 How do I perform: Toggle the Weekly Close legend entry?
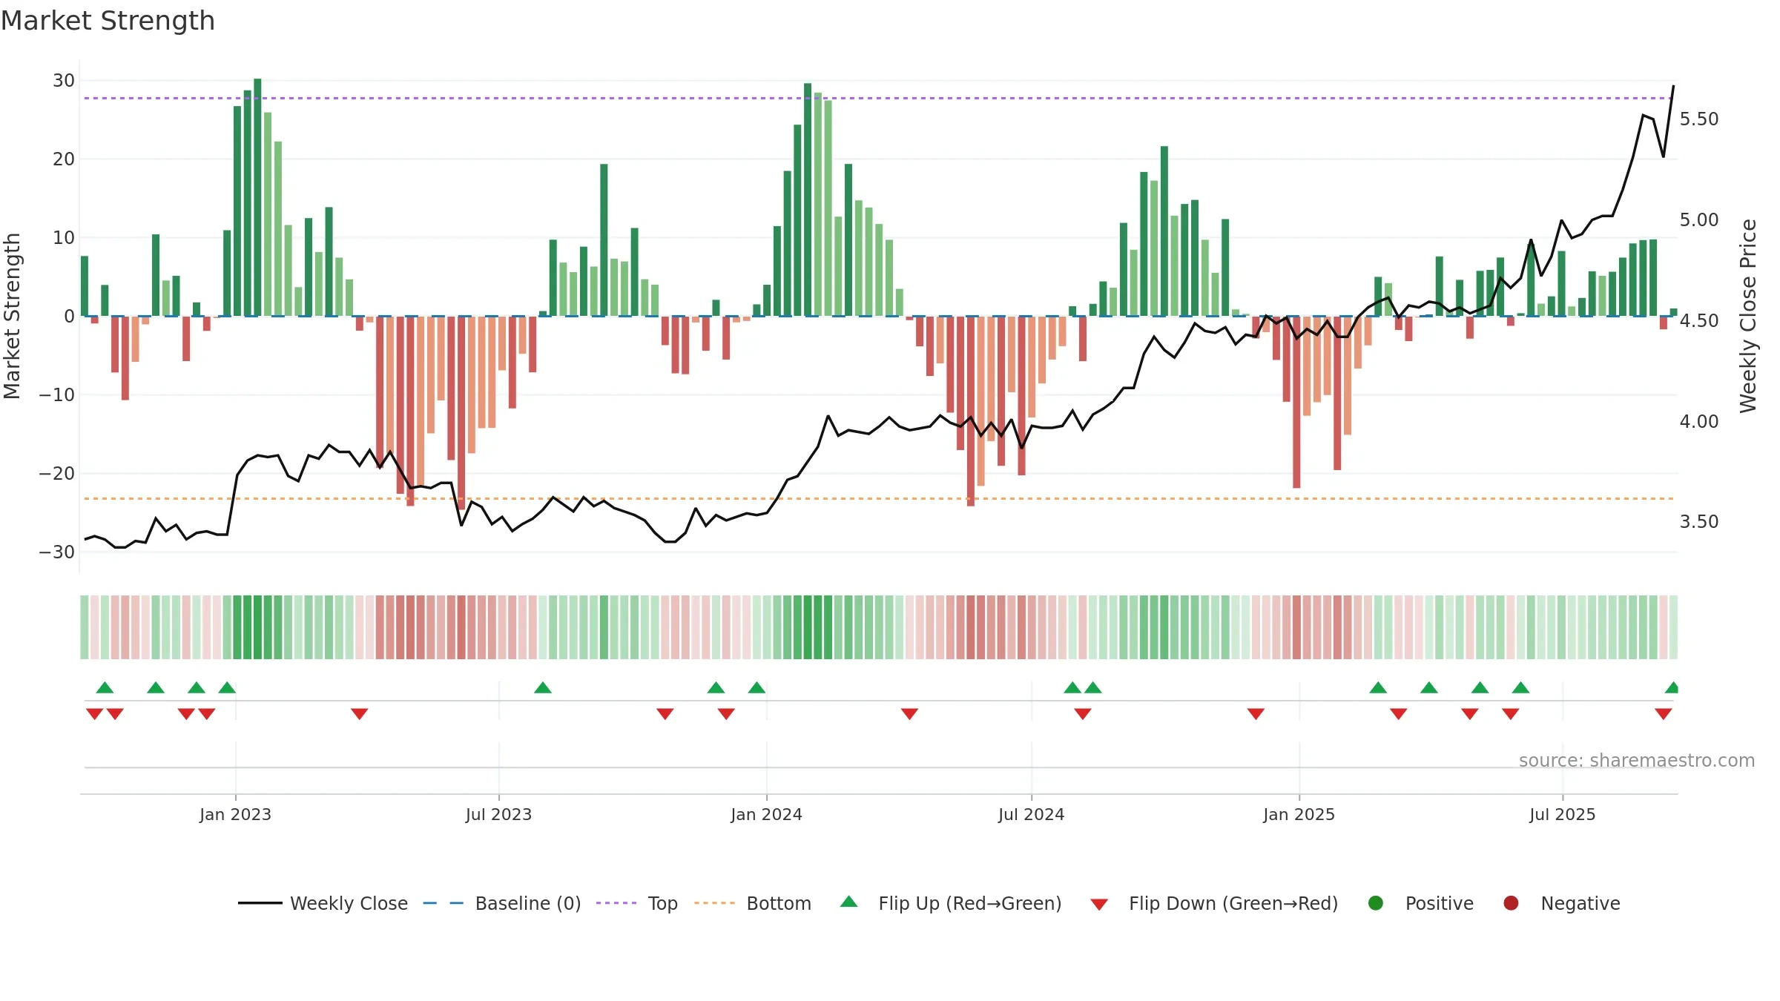pyautogui.click(x=323, y=903)
